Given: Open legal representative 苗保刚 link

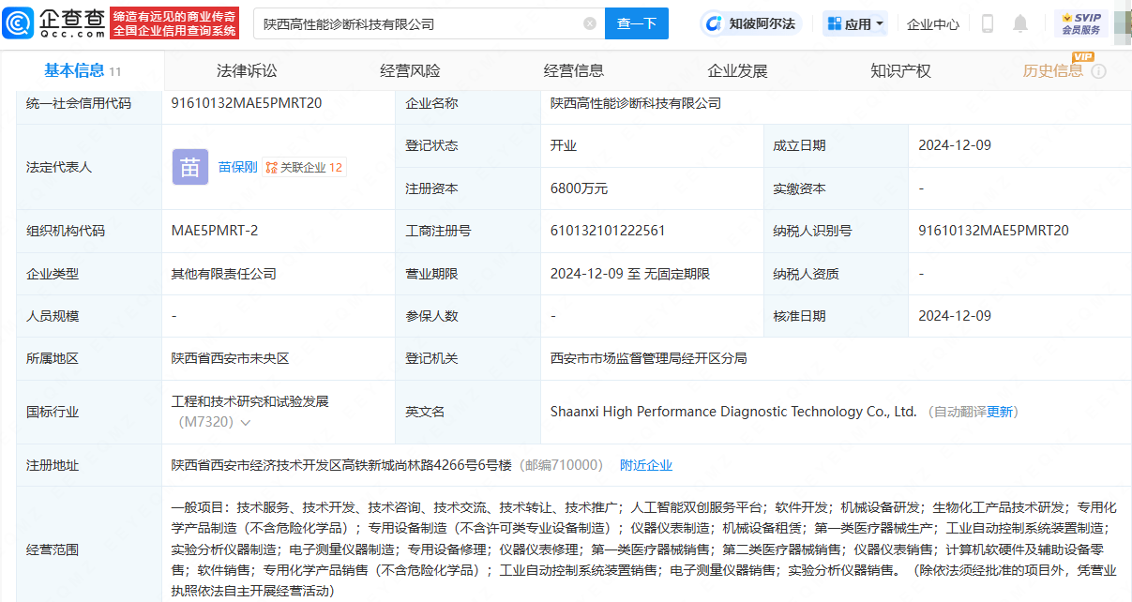Looking at the screenshot, I should [238, 167].
